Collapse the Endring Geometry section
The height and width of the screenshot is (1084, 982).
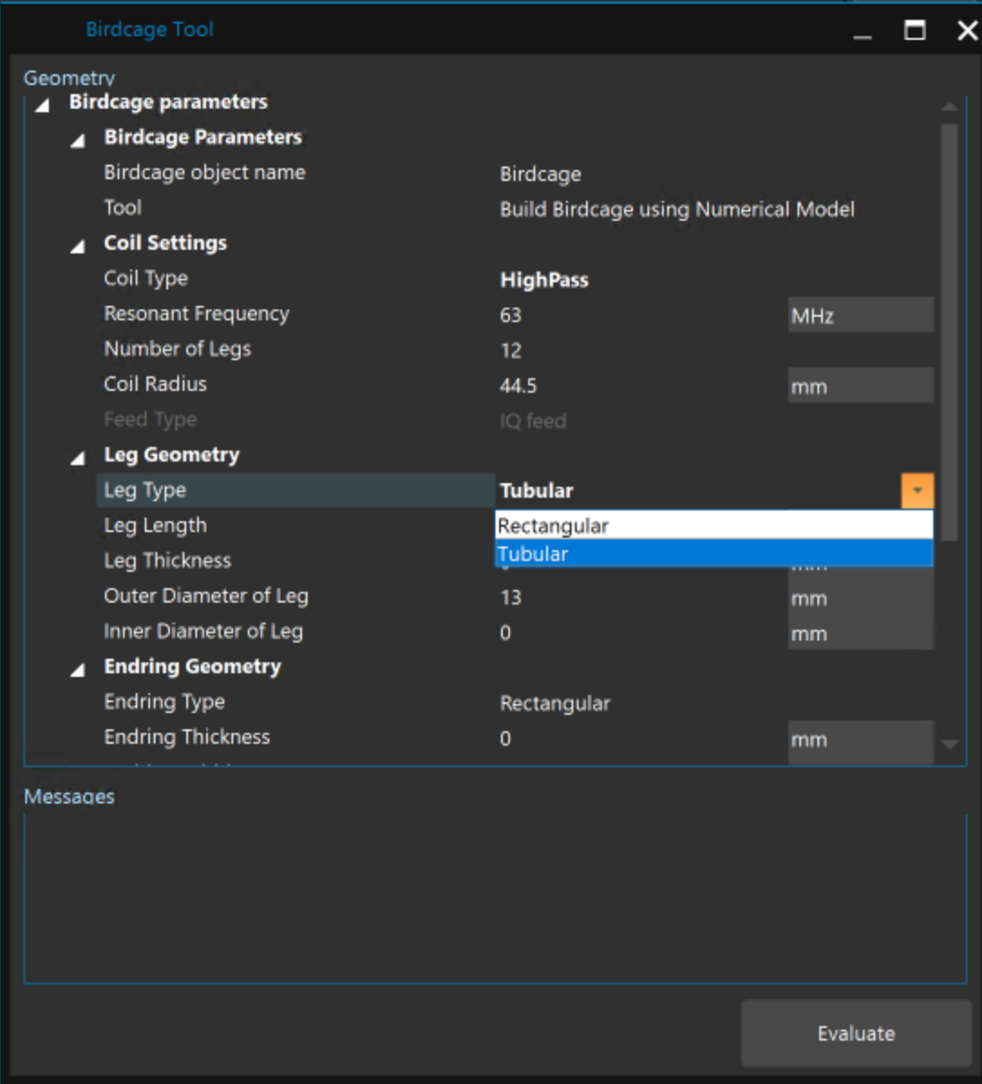pyautogui.click(x=78, y=670)
